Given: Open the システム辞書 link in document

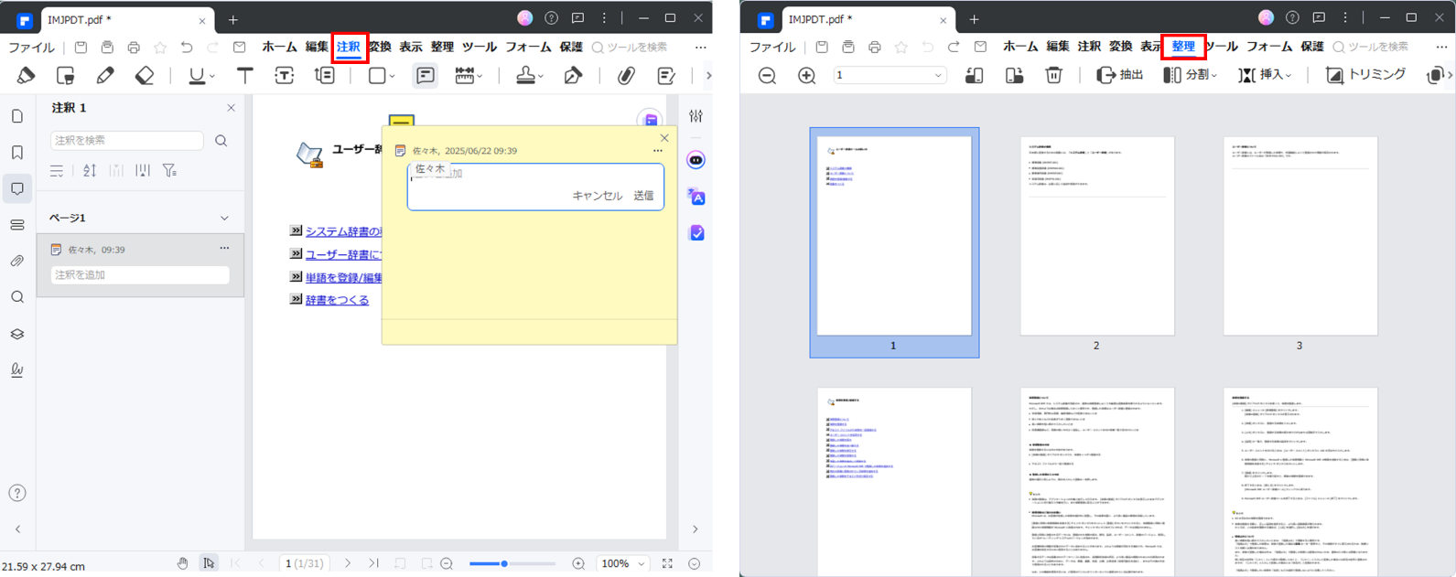Looking at the screenshot, I should [x=344, y=231].
